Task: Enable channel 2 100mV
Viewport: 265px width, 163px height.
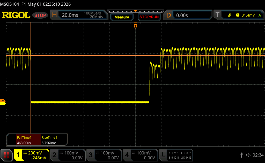Action: [x=68, y=155]
